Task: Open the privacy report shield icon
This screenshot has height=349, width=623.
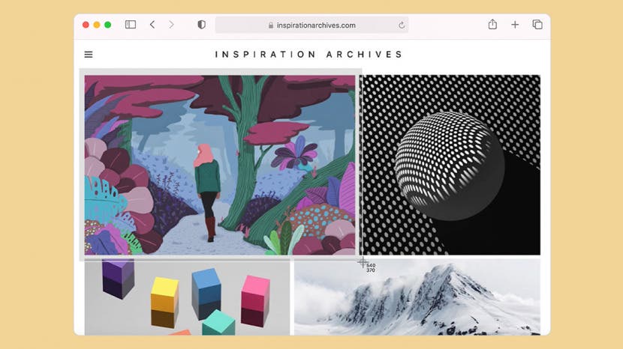Action: (x=201, y=25)
